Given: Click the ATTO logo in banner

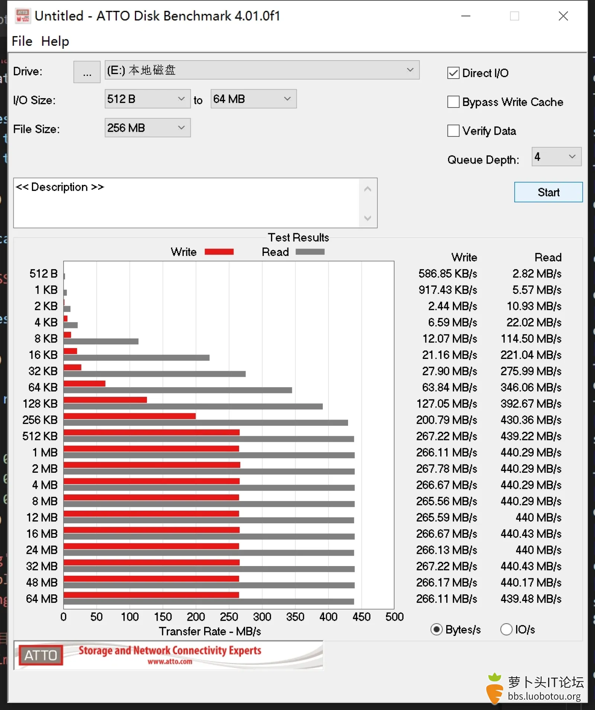Looking at the screenshot, I should (x=41, y=655).
